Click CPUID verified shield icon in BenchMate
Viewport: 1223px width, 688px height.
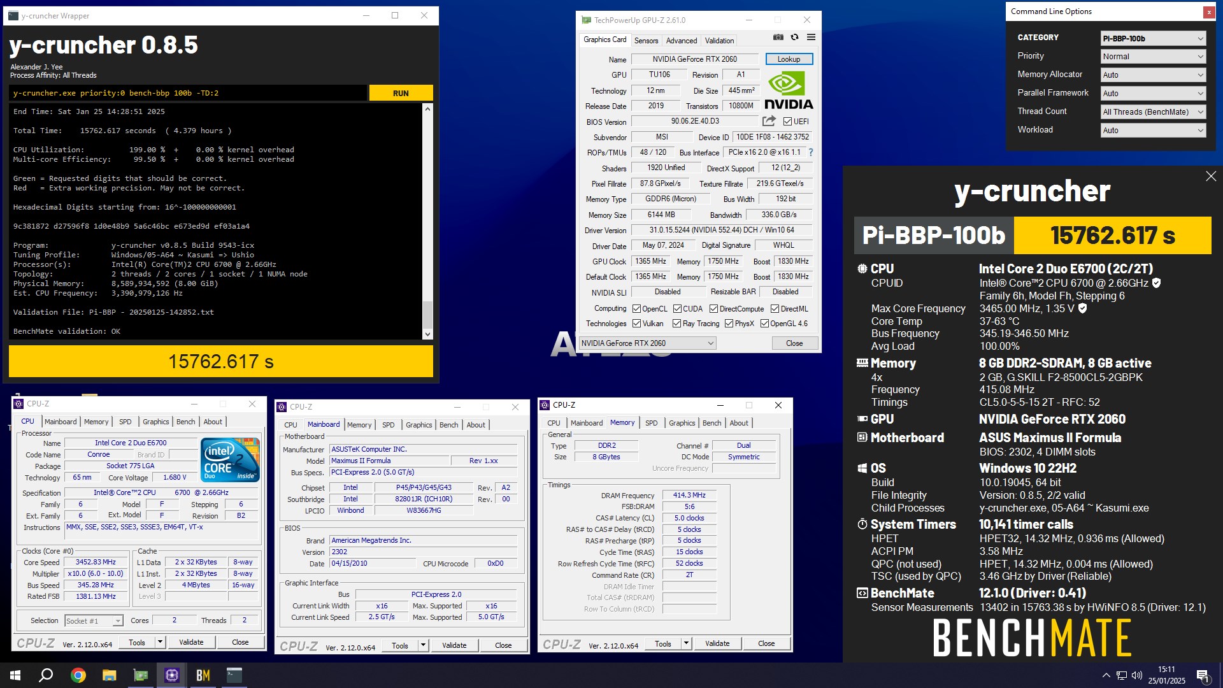1156,283
